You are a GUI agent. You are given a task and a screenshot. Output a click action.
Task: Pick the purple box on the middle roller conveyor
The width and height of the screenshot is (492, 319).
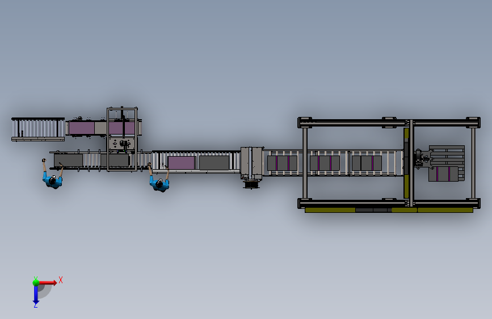(x=181, y=163)
